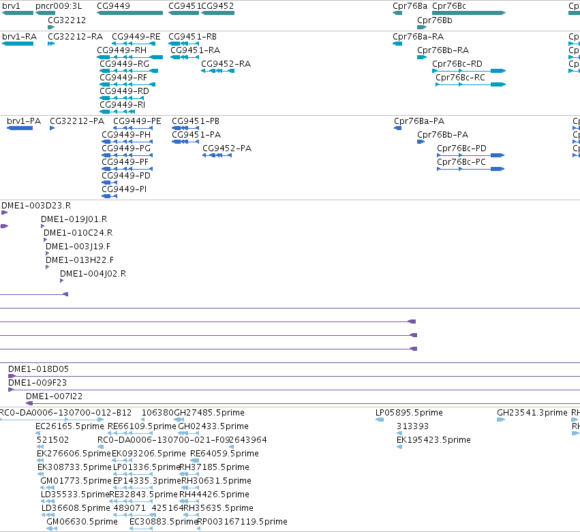Open protein label CG9449-PD
The width and height of the screenshot is (580, 532).
(126, 176)
